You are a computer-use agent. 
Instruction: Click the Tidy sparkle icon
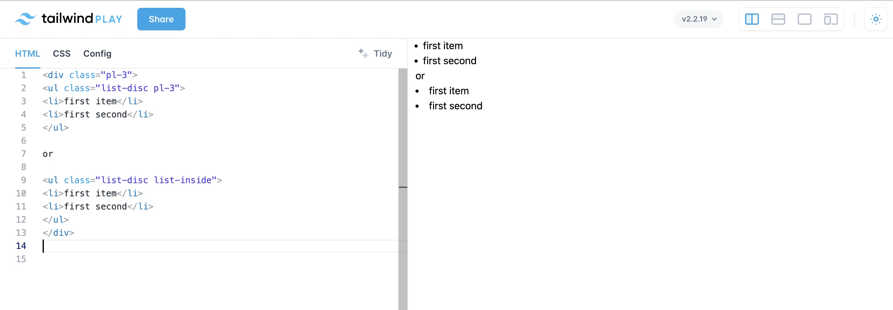[x=363, y=53]
